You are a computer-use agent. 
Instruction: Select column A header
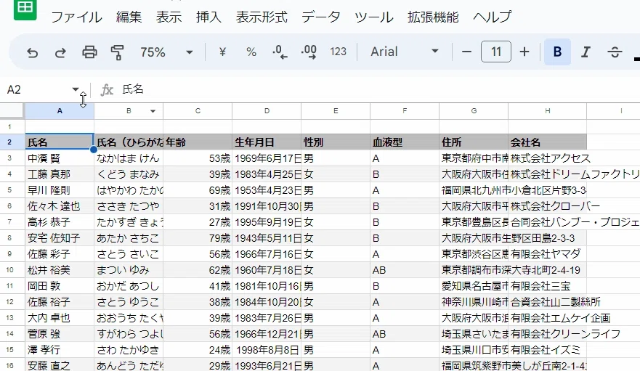pos(60,111)
